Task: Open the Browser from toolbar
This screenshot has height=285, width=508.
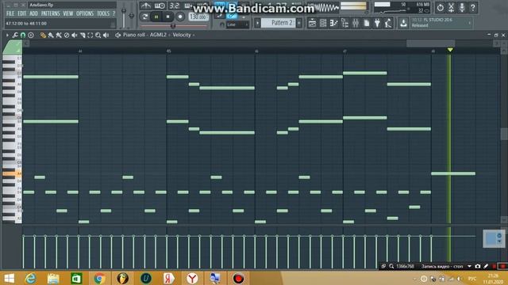Action: (344, 23)
